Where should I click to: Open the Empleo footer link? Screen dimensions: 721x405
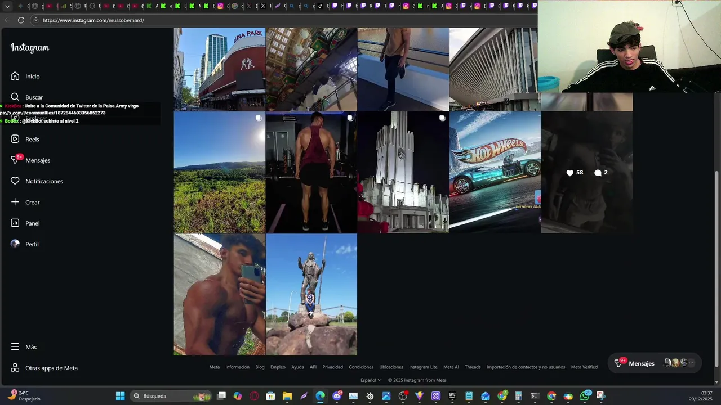click(278, 367)
